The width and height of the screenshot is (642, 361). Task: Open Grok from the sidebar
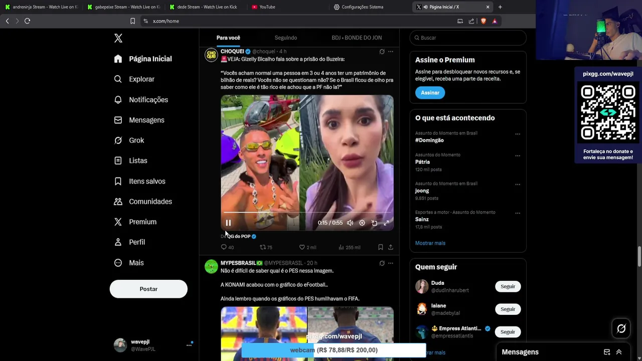[129, 140]
